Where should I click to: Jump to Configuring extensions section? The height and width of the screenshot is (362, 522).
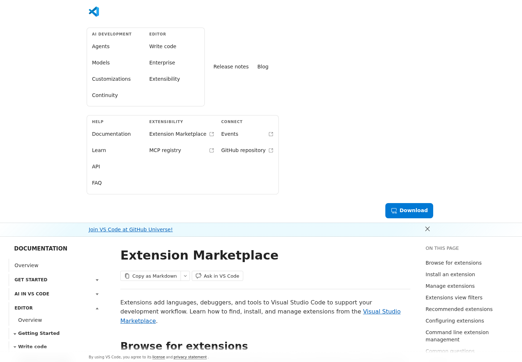click(455, 321)
